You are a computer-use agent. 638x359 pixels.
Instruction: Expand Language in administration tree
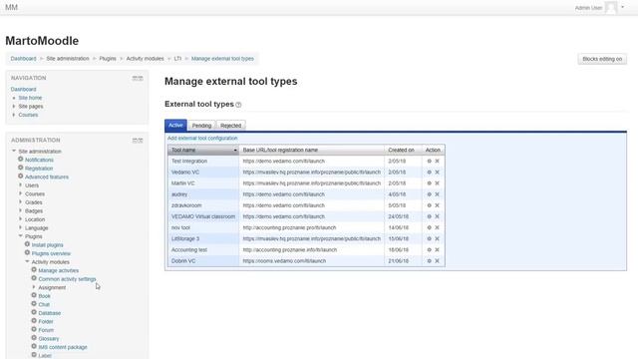[x=20, y=228]
